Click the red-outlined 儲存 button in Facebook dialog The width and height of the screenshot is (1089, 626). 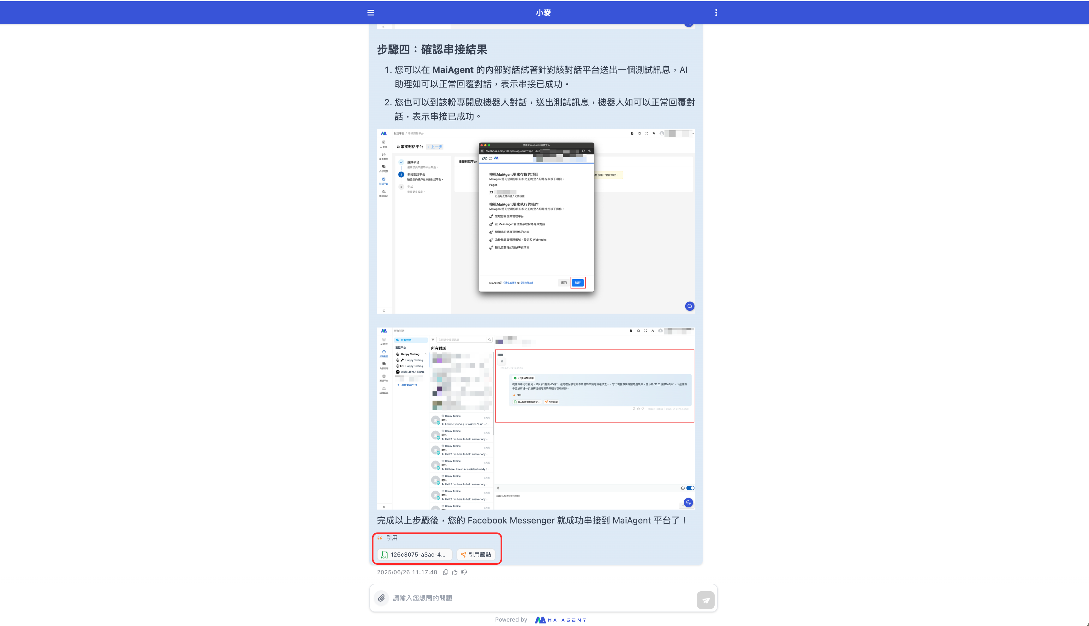(x=578, y=283)
